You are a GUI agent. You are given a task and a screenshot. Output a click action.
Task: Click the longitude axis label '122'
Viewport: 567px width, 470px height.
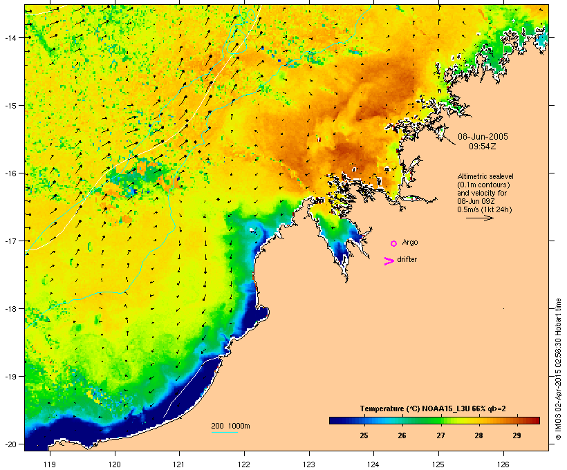click(244, 464)
